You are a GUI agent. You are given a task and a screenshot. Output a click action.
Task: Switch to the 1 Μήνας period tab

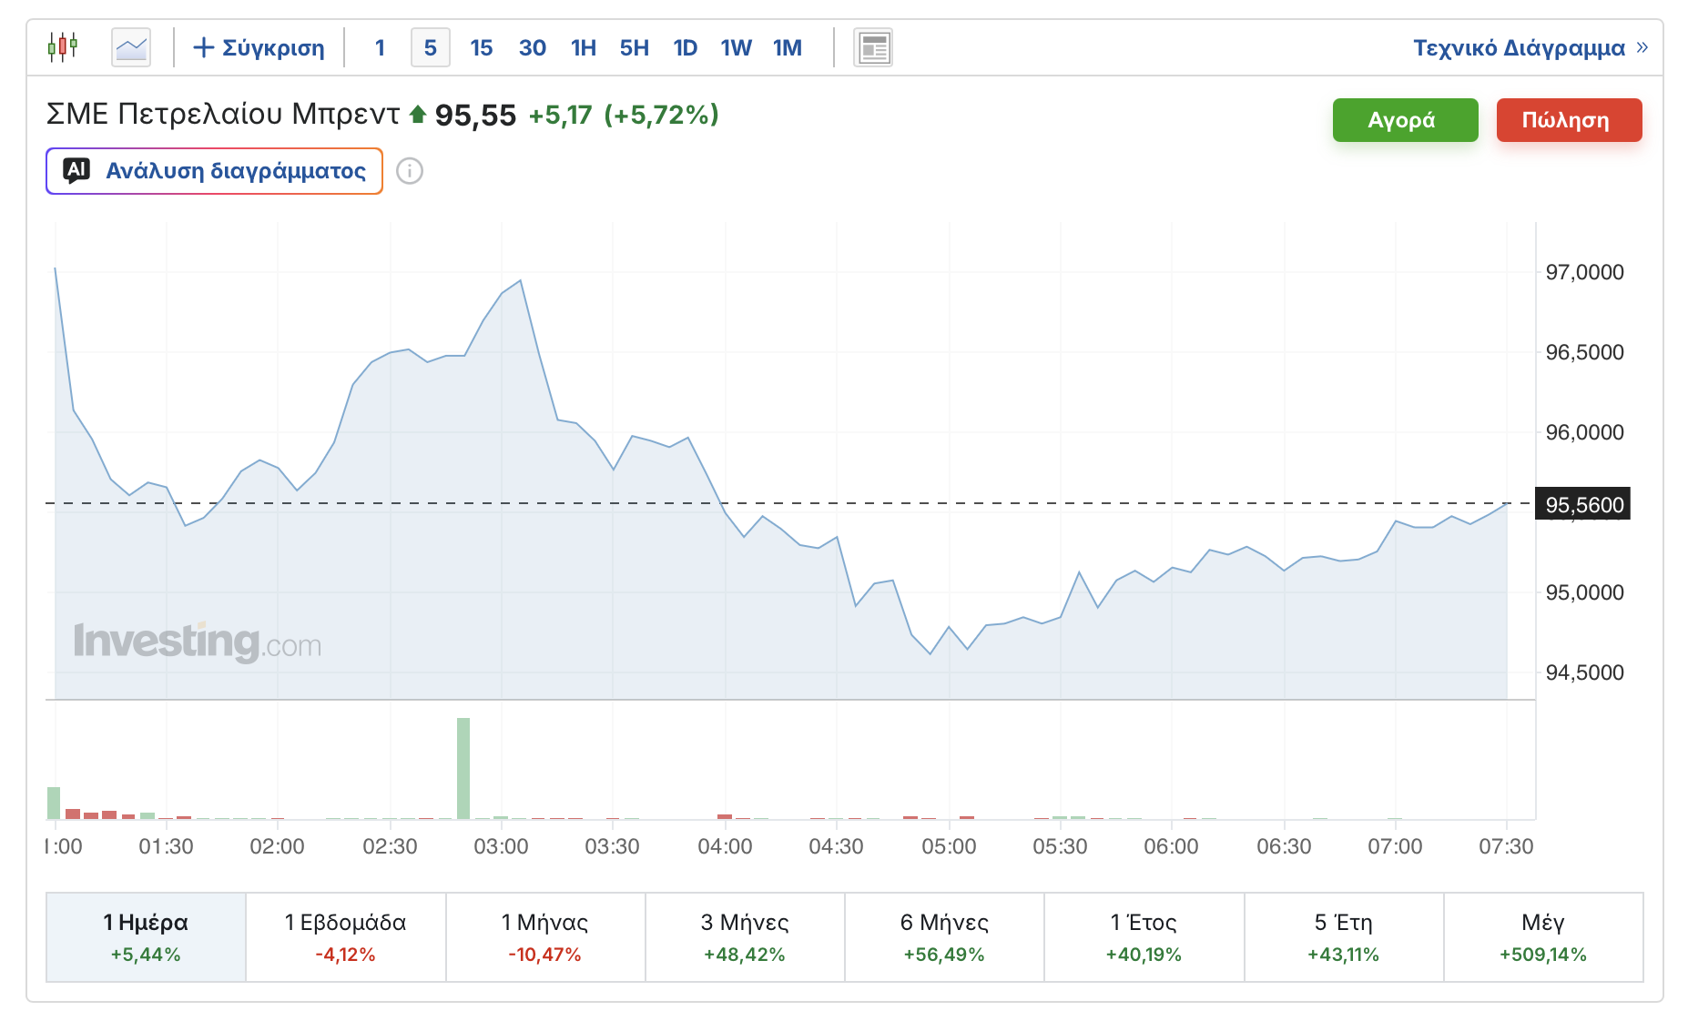click(x=544, y=936)
